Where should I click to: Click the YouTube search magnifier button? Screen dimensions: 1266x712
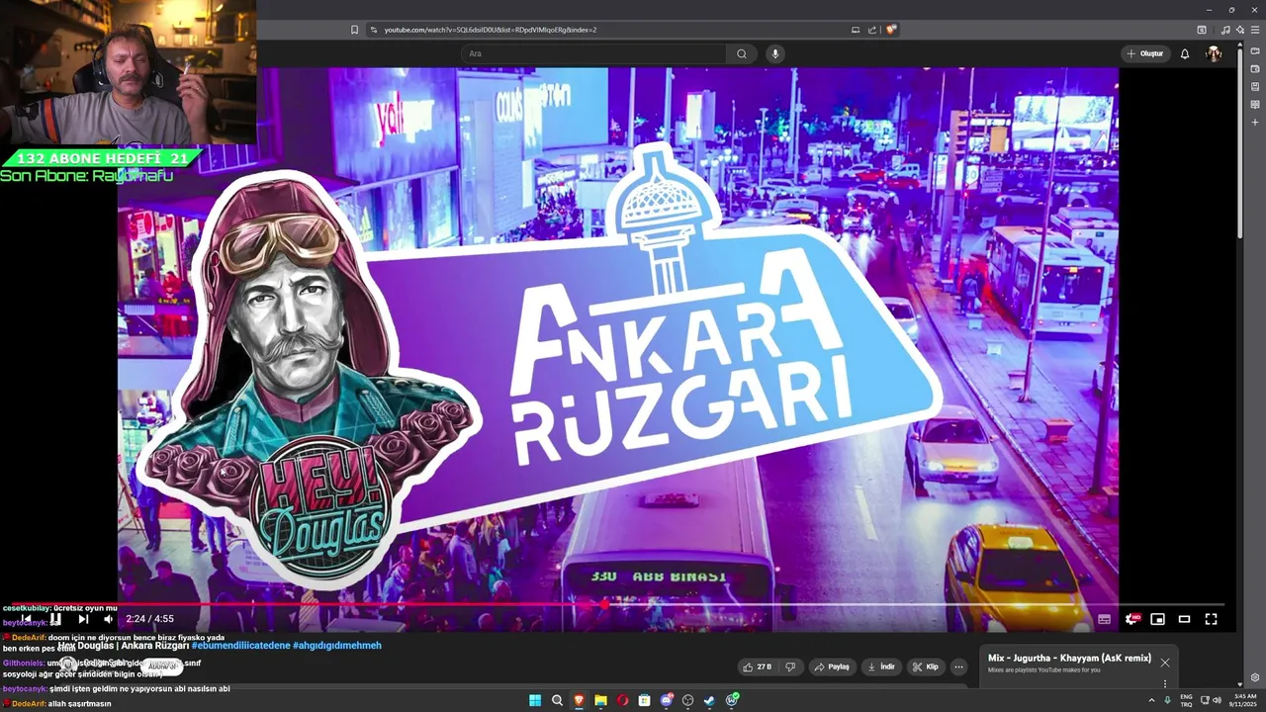pyautogui.click(x=742, y=53)
